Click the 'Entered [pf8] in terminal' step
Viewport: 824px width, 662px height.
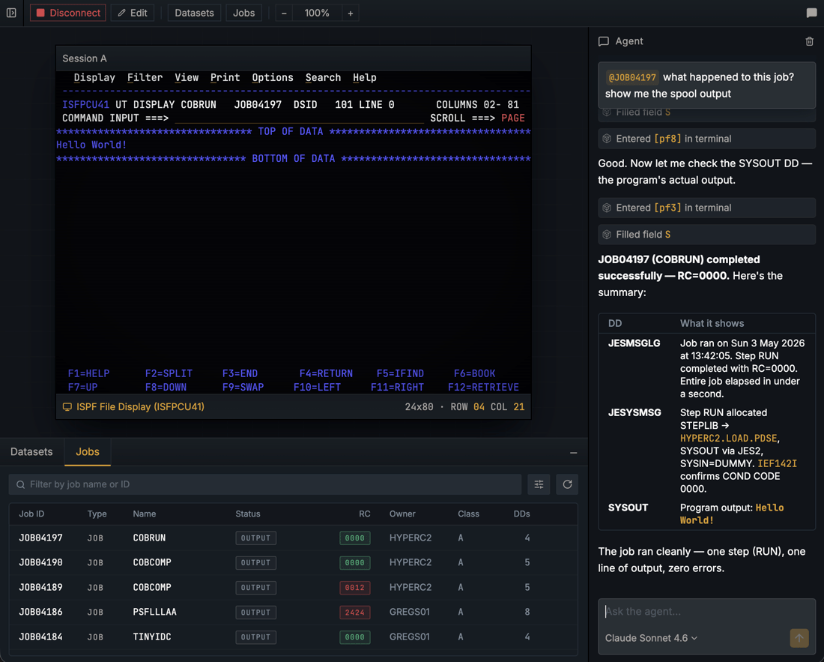click(706, 139)
